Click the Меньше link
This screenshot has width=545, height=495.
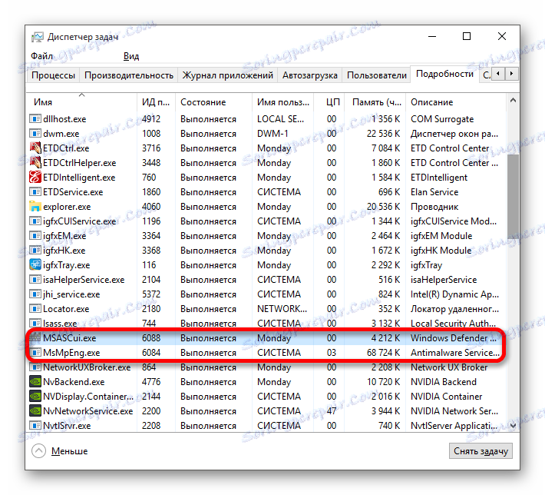click(70, 451)
